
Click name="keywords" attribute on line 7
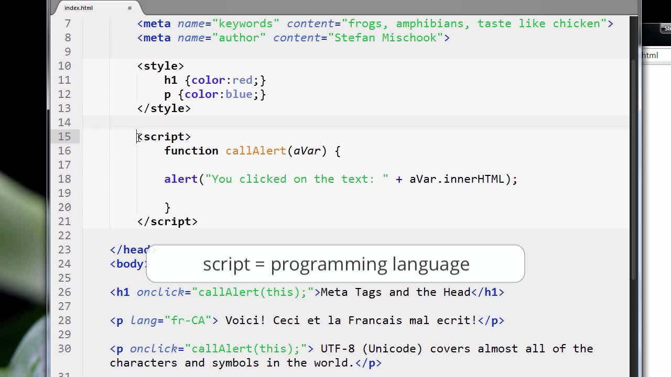[x=229, y=24]
